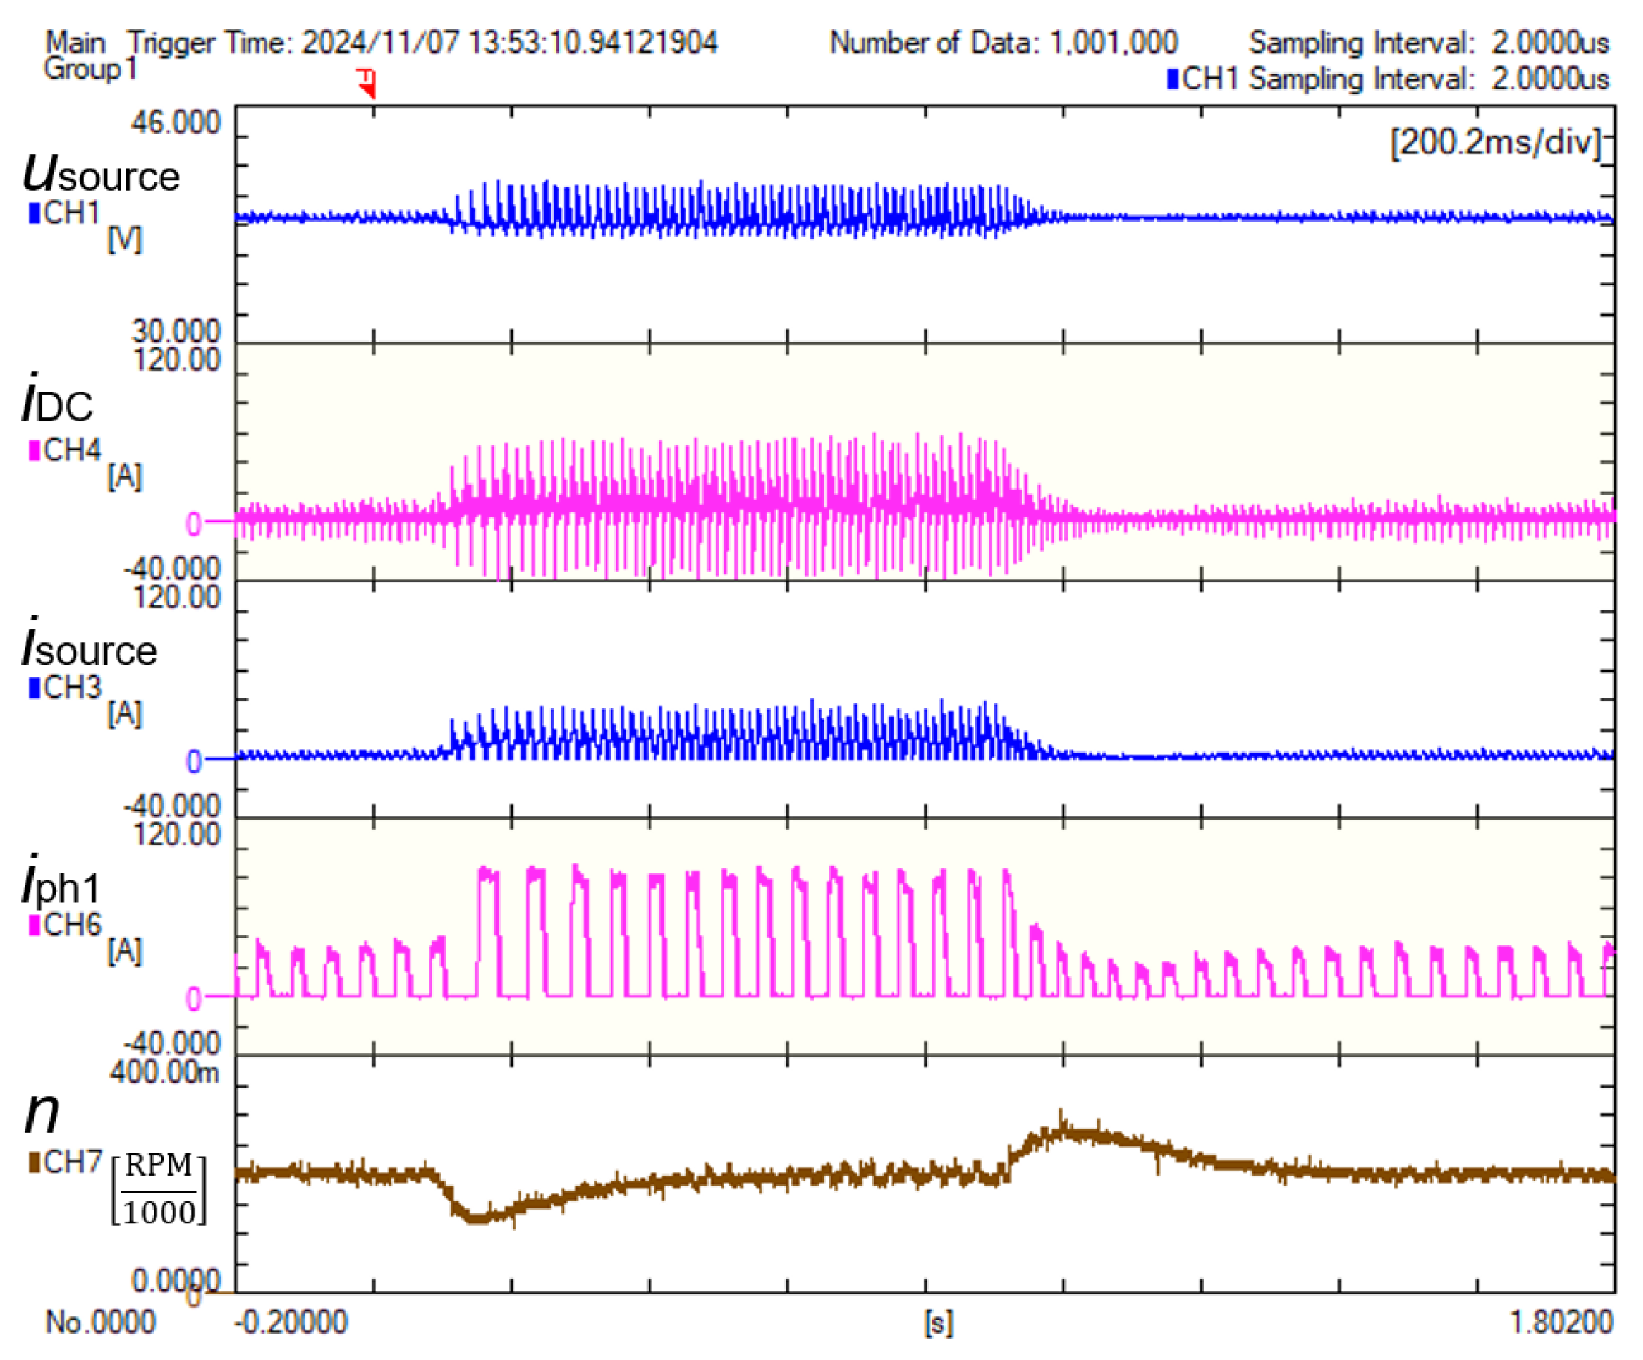Image resolution: width=1643 pixels, height=1360 pixels.
Task: Click the magenta CH4 color swatch
Action: [x=34, y=451]
